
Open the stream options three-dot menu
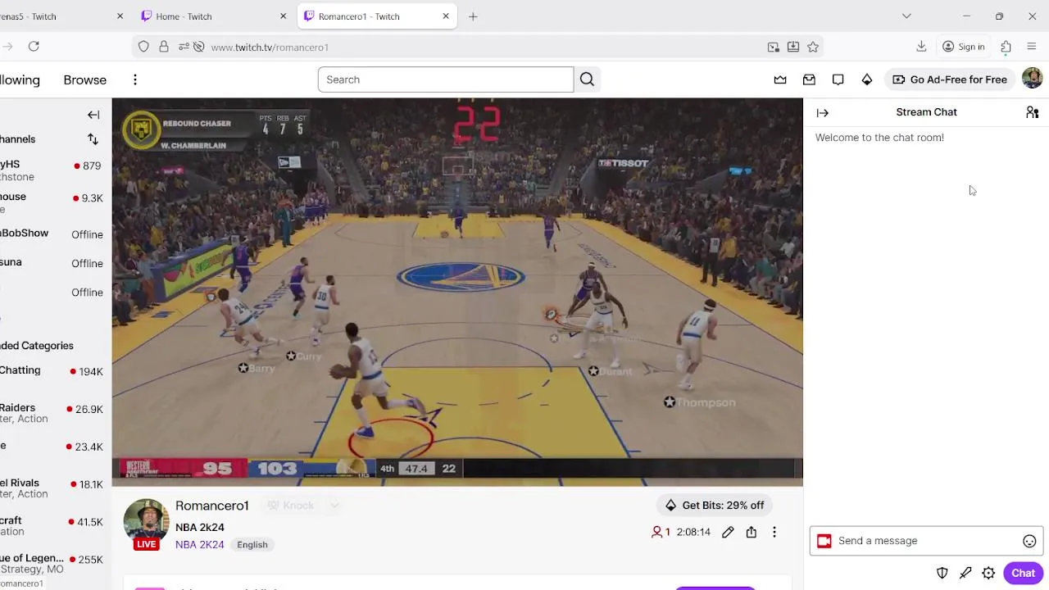774,533
